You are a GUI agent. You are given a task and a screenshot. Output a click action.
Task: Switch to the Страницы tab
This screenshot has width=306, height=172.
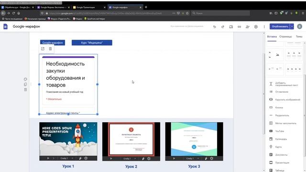click(x=285, y=37)
